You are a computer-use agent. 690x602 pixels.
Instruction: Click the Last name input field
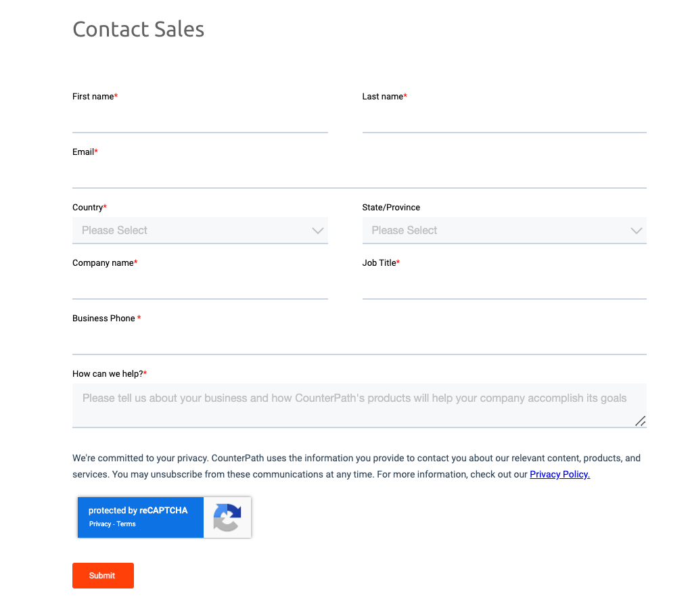tap(504, 120)
